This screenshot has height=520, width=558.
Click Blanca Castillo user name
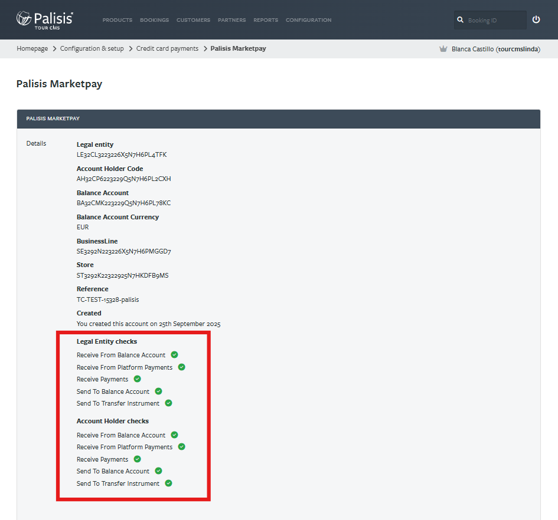coord(496,49)
